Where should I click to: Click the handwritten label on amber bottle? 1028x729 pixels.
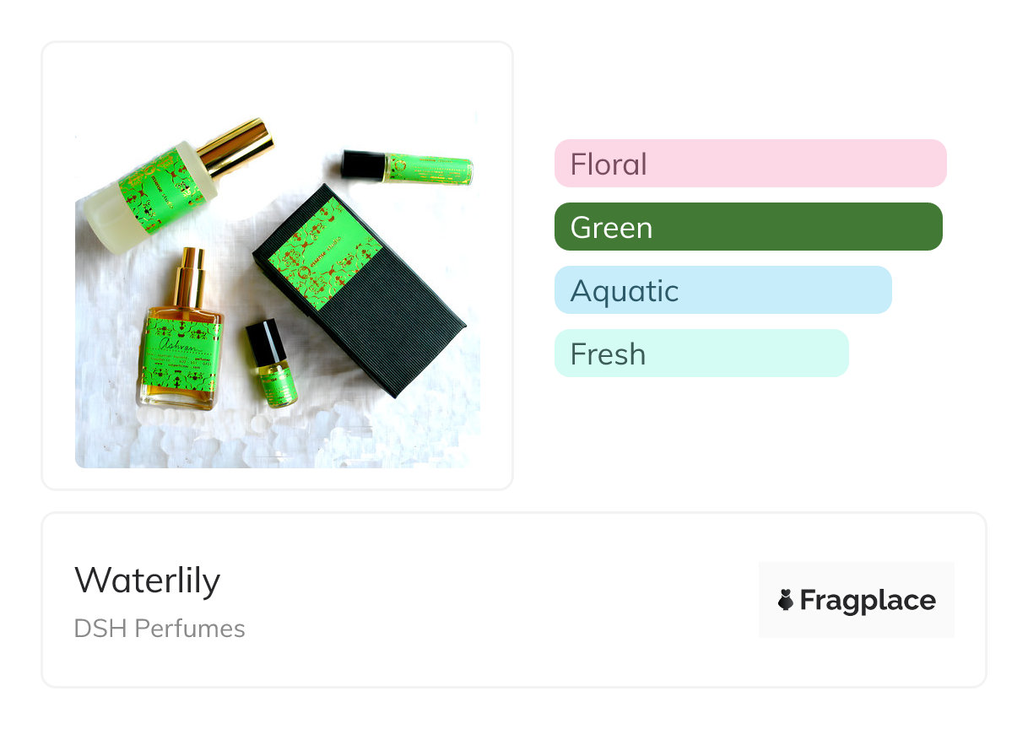pos(181,347)
